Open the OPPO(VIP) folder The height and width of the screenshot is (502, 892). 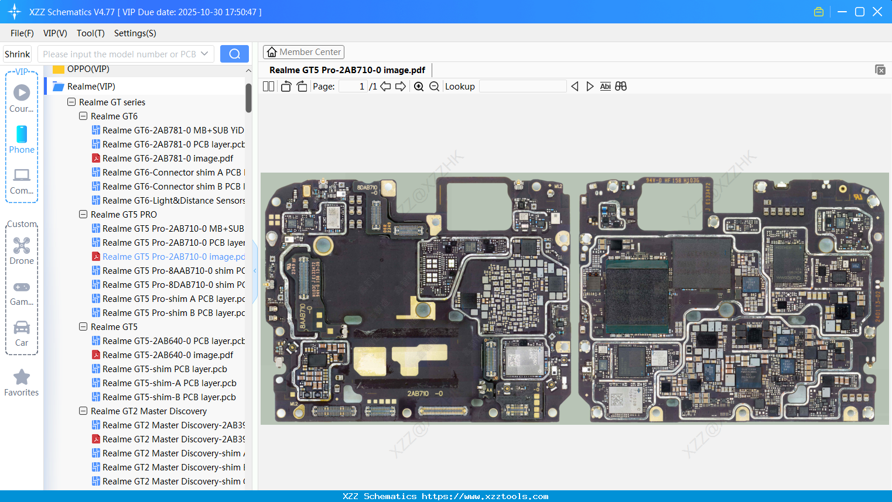[88, 69]
